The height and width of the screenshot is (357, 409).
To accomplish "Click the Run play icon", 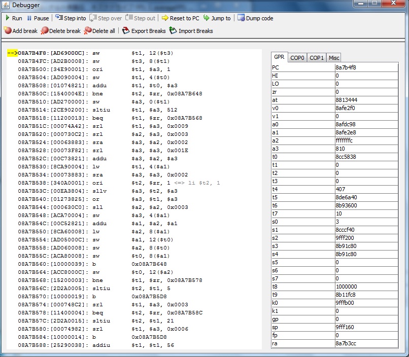I will (x=7, y=18).
